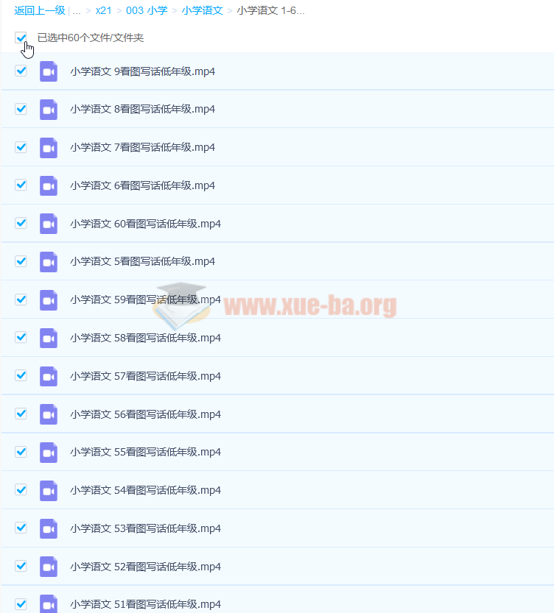Select the 小学语文 53看图写话低年级.mp4 file name

tap(145, 528)
